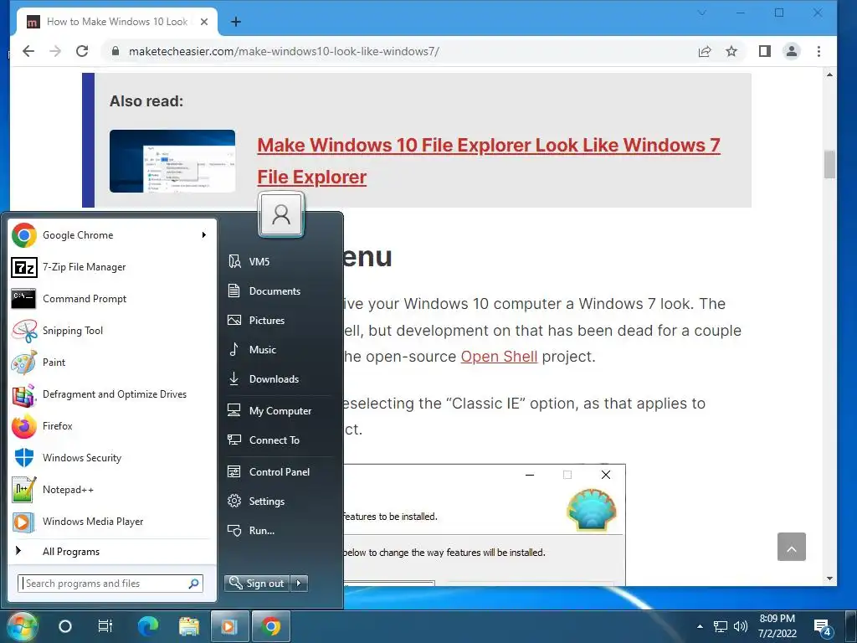This screenshot has width=857, height=643.
Task: Click the search magnifier icon in the Start menu
Action: click(193, 584)
